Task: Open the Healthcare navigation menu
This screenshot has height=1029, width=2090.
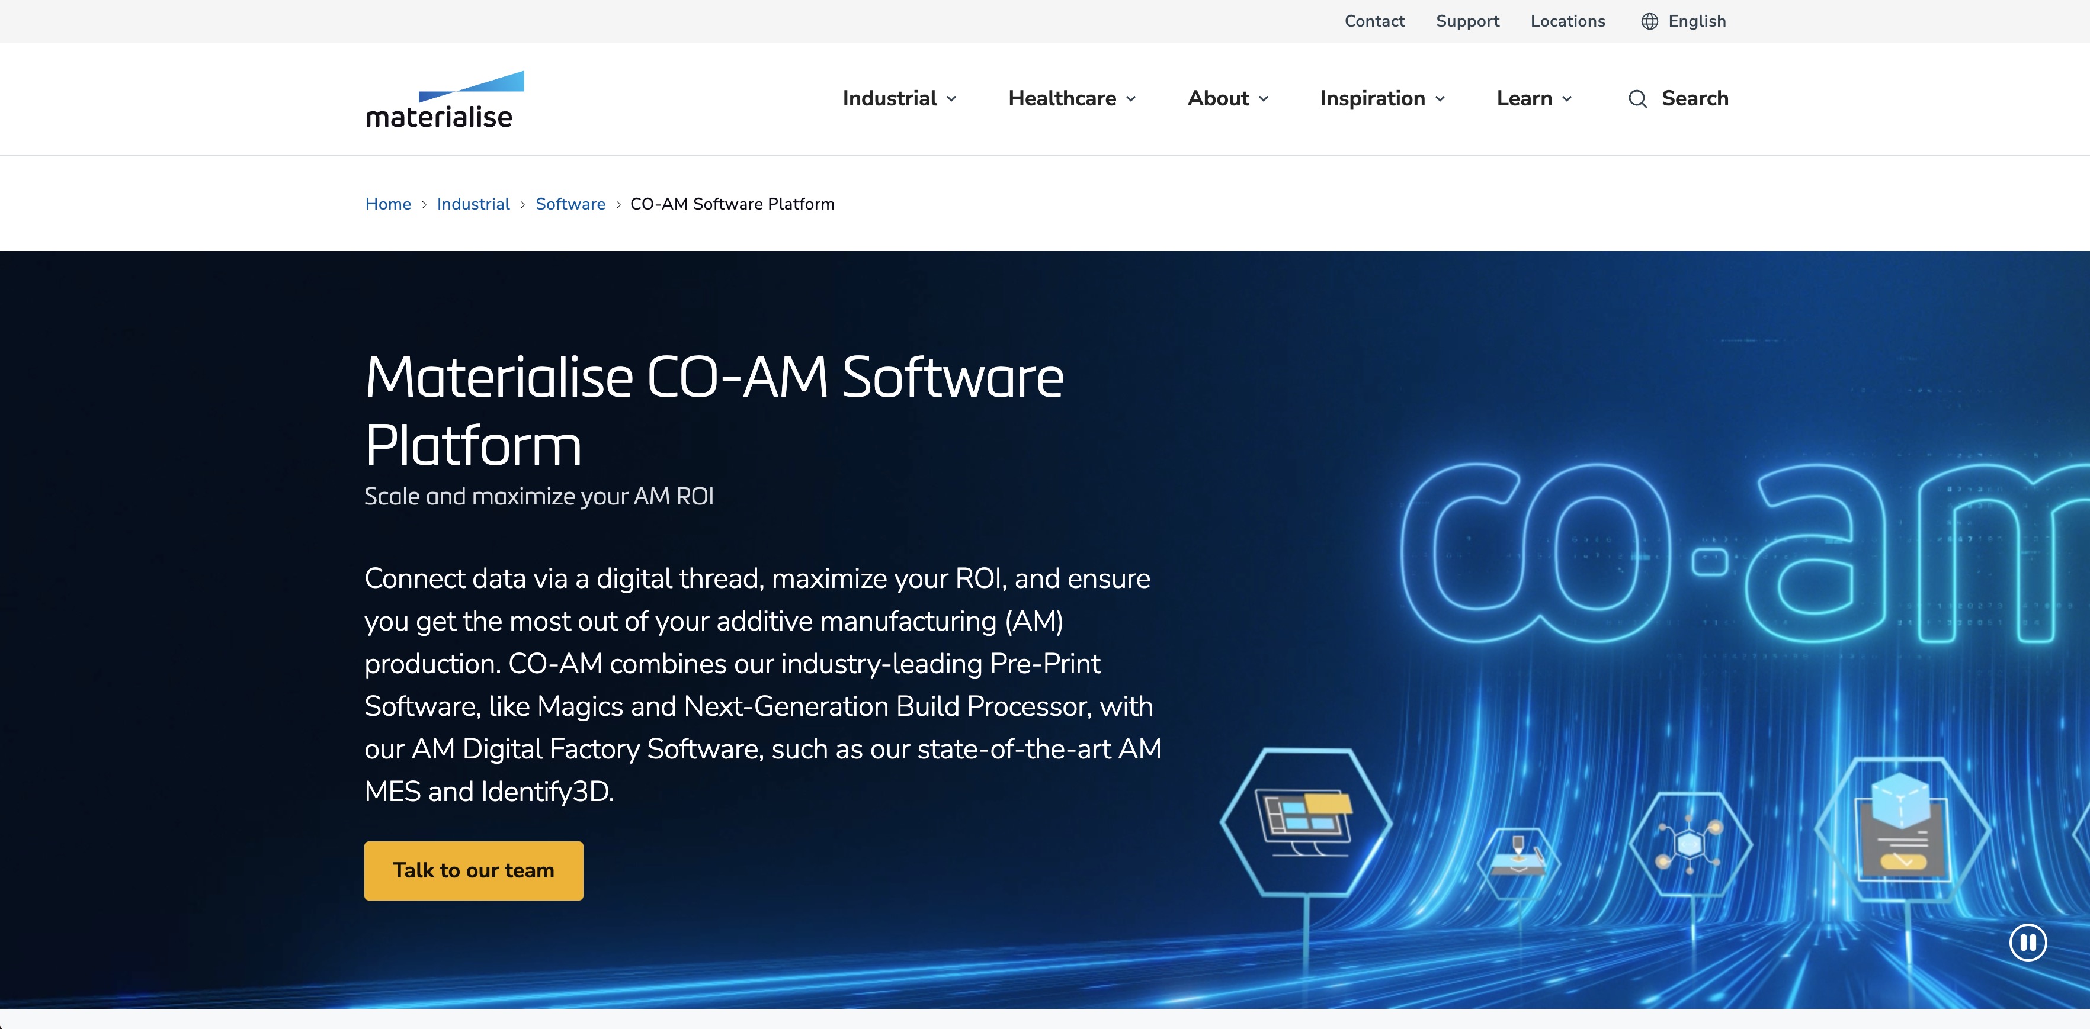Action: 1073,98
